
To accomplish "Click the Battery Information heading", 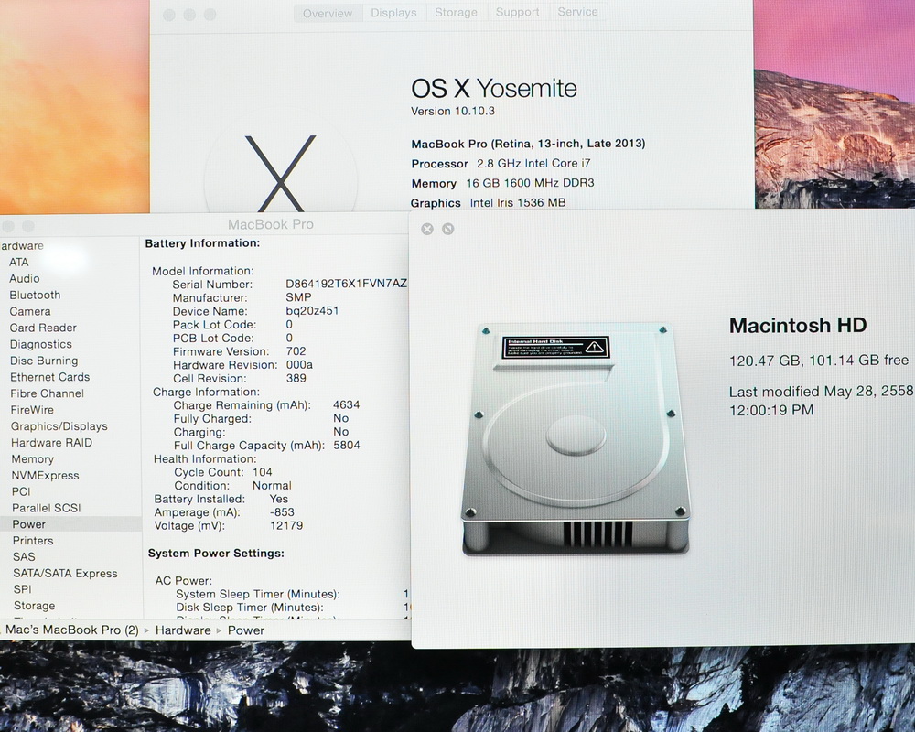I will [x=202, y=242].
